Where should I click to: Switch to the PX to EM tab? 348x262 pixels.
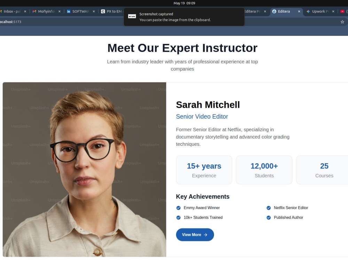coord(112,12)
